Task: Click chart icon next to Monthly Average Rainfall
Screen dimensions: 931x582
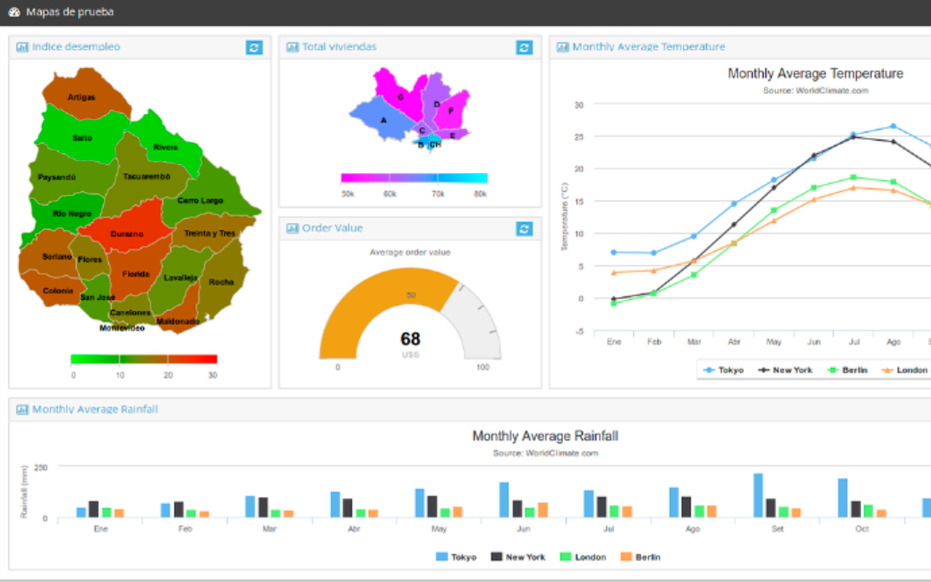Action: click(x=22, y=410)
